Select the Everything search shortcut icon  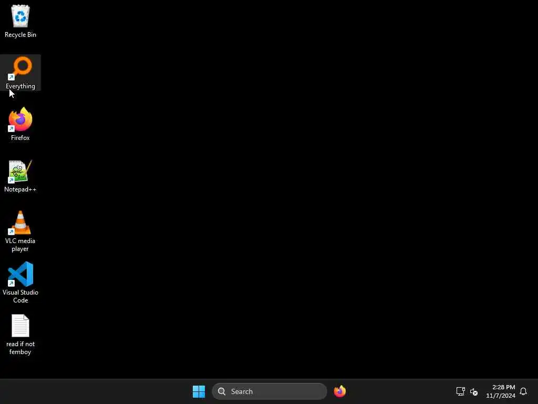click(20, 73)
